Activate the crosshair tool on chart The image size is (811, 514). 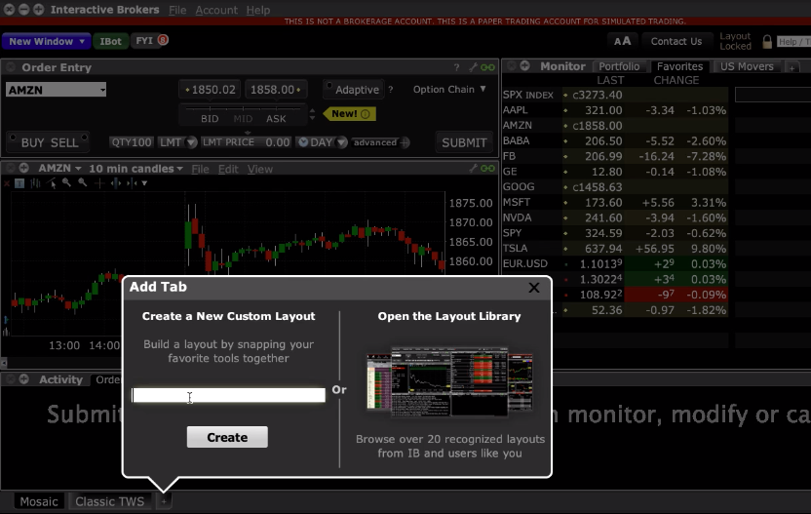[98, 183]
